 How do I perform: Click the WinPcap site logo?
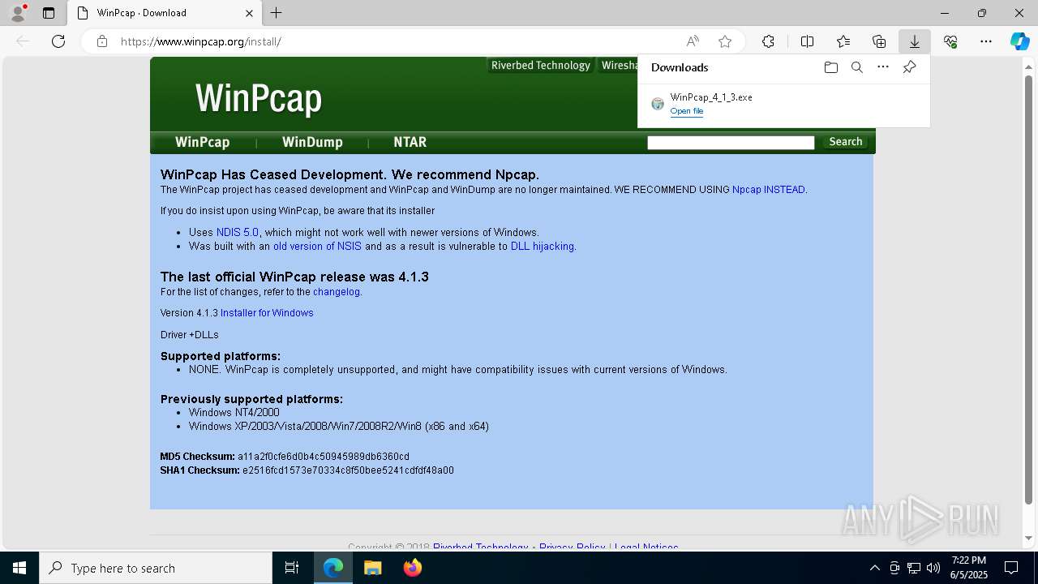(x=259, y=98)
